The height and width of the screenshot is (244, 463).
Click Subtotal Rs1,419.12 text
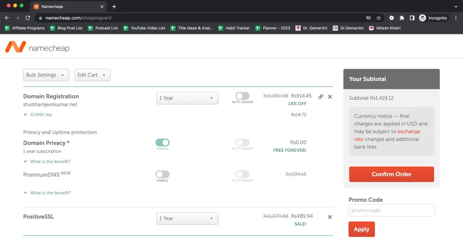(371, 98)
